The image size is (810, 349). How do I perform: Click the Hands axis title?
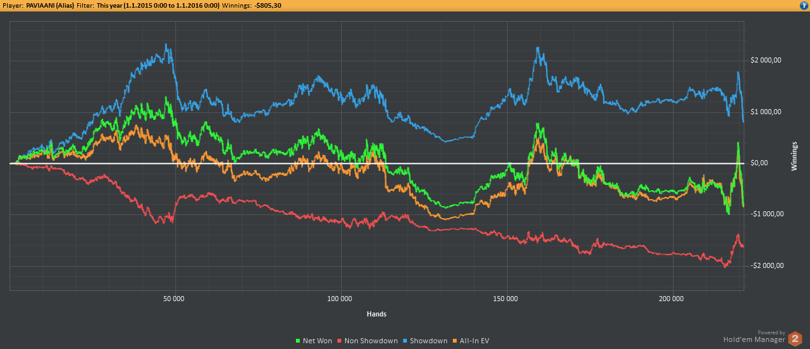click(x=376, y=314)
